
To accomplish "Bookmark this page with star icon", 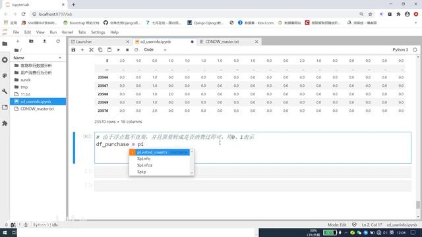I will point(371,14).
